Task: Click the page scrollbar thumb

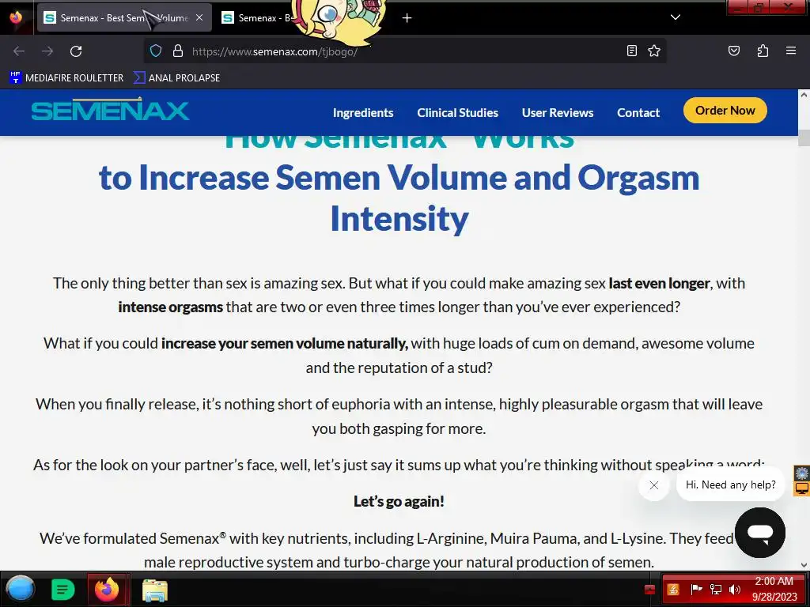Action: pyautogui.click(x=804, y=138)
